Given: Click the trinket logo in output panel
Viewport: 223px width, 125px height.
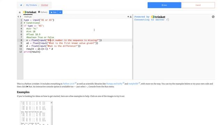Looking at the screenshot, I should pos(158,17).
